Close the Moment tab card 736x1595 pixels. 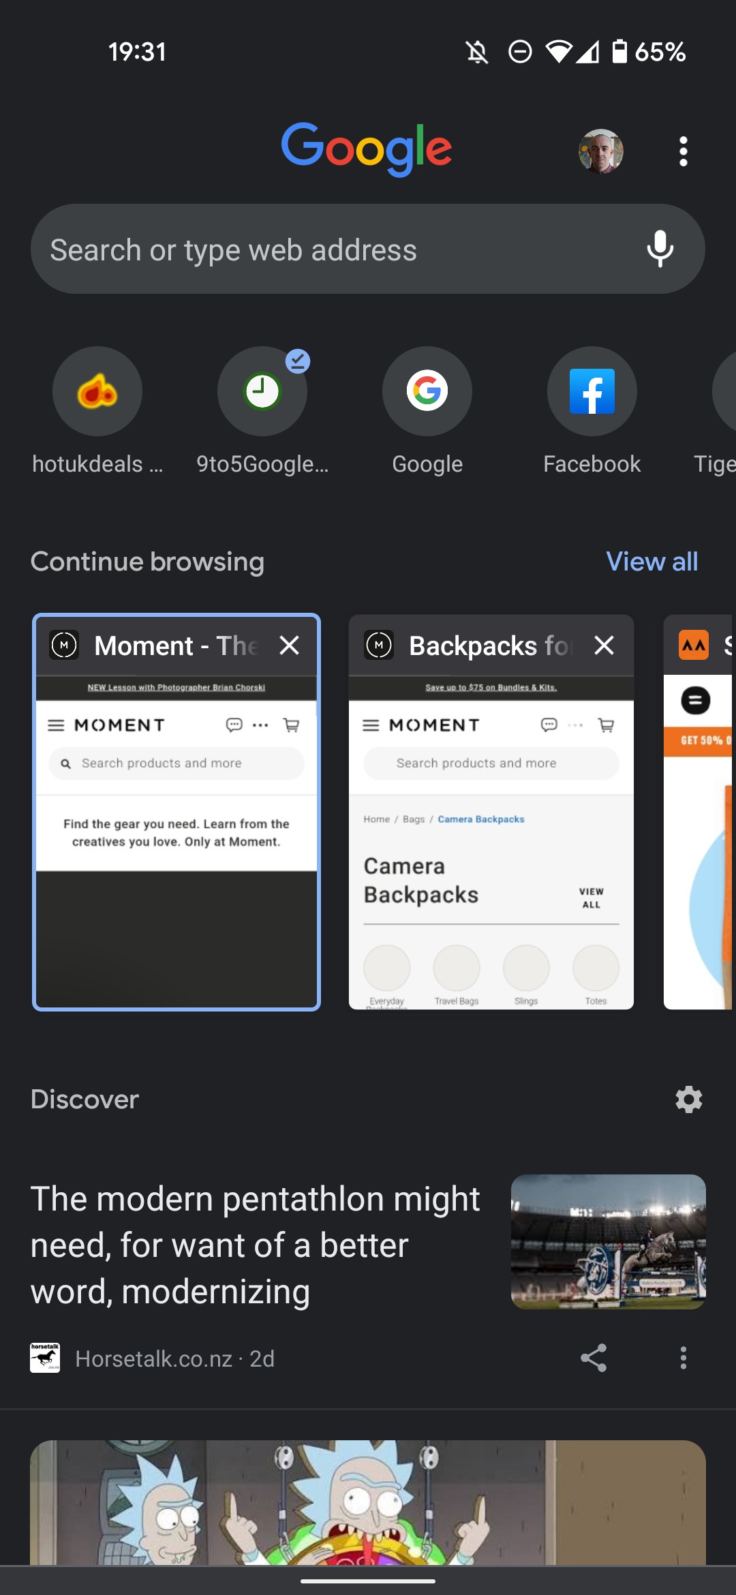[290, 645]
